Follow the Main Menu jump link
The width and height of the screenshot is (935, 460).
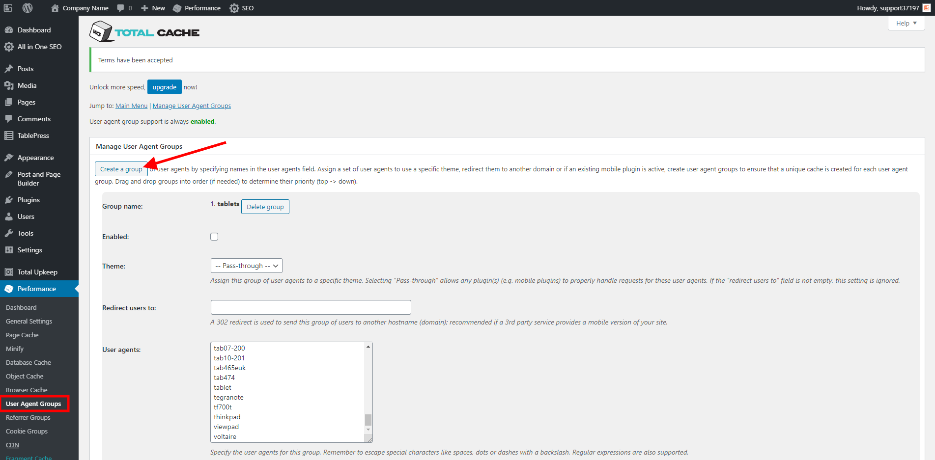[x=131, y=106]
